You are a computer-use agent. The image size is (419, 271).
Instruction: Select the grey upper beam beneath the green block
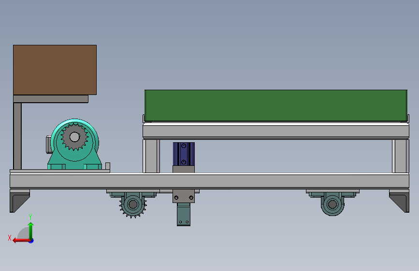point(276,131)
